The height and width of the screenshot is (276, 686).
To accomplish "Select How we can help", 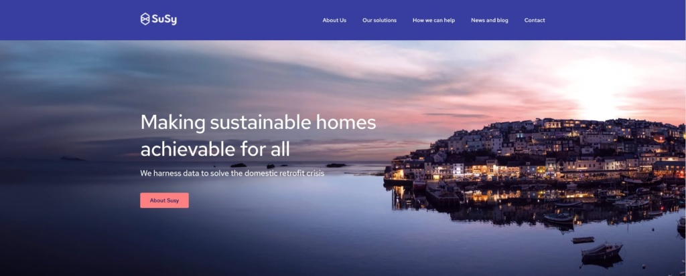I will tap(433, 20).
